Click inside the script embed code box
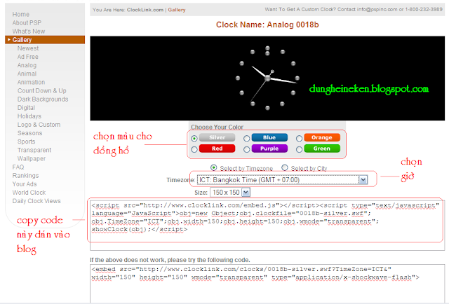Screen dimensions: 449x304 [267, 224]
